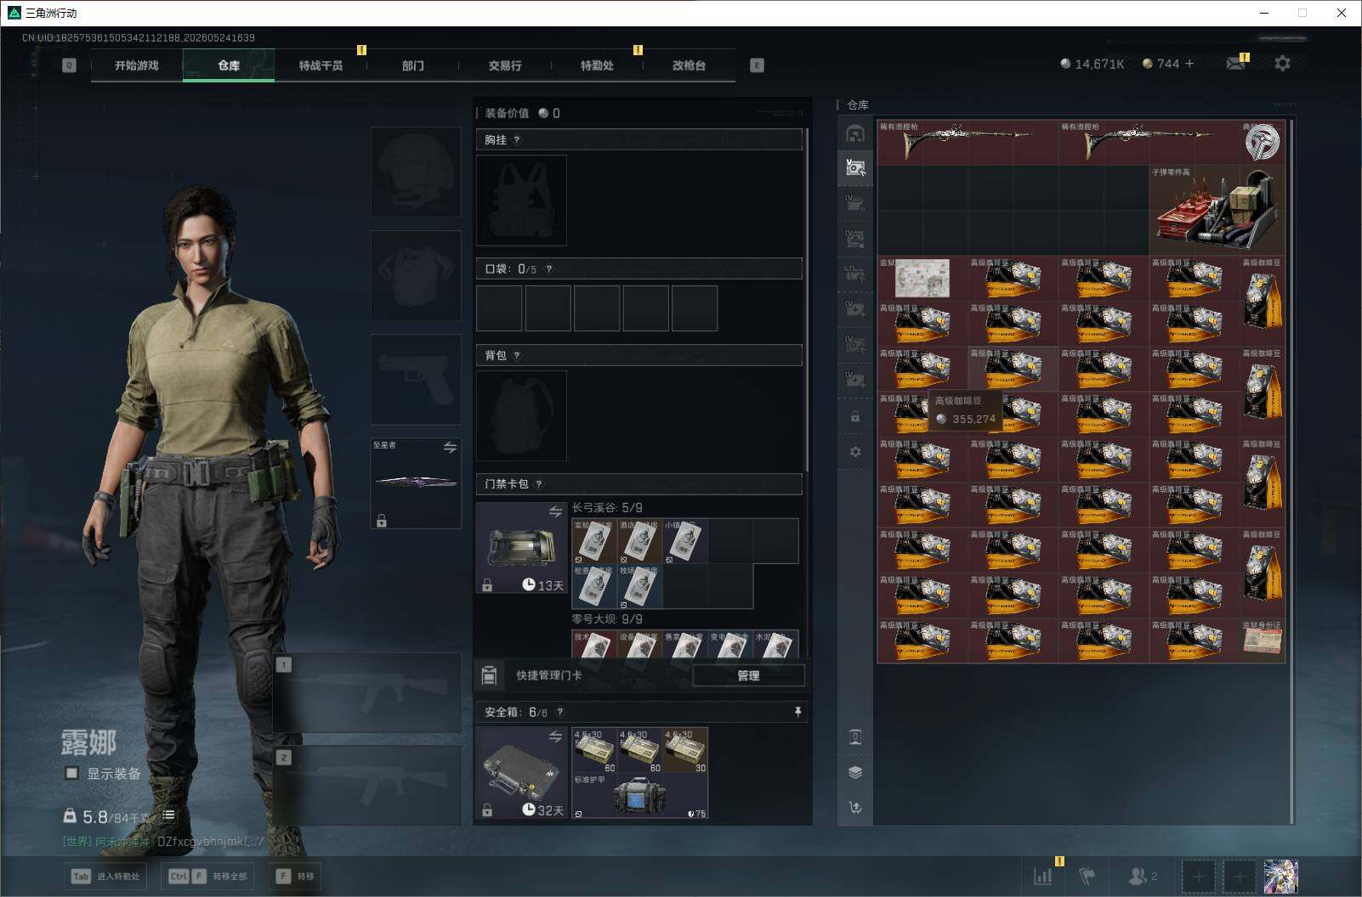Select the pistol sidearm slot
The height and width of the screenshot is (897, 1362).
416,379
